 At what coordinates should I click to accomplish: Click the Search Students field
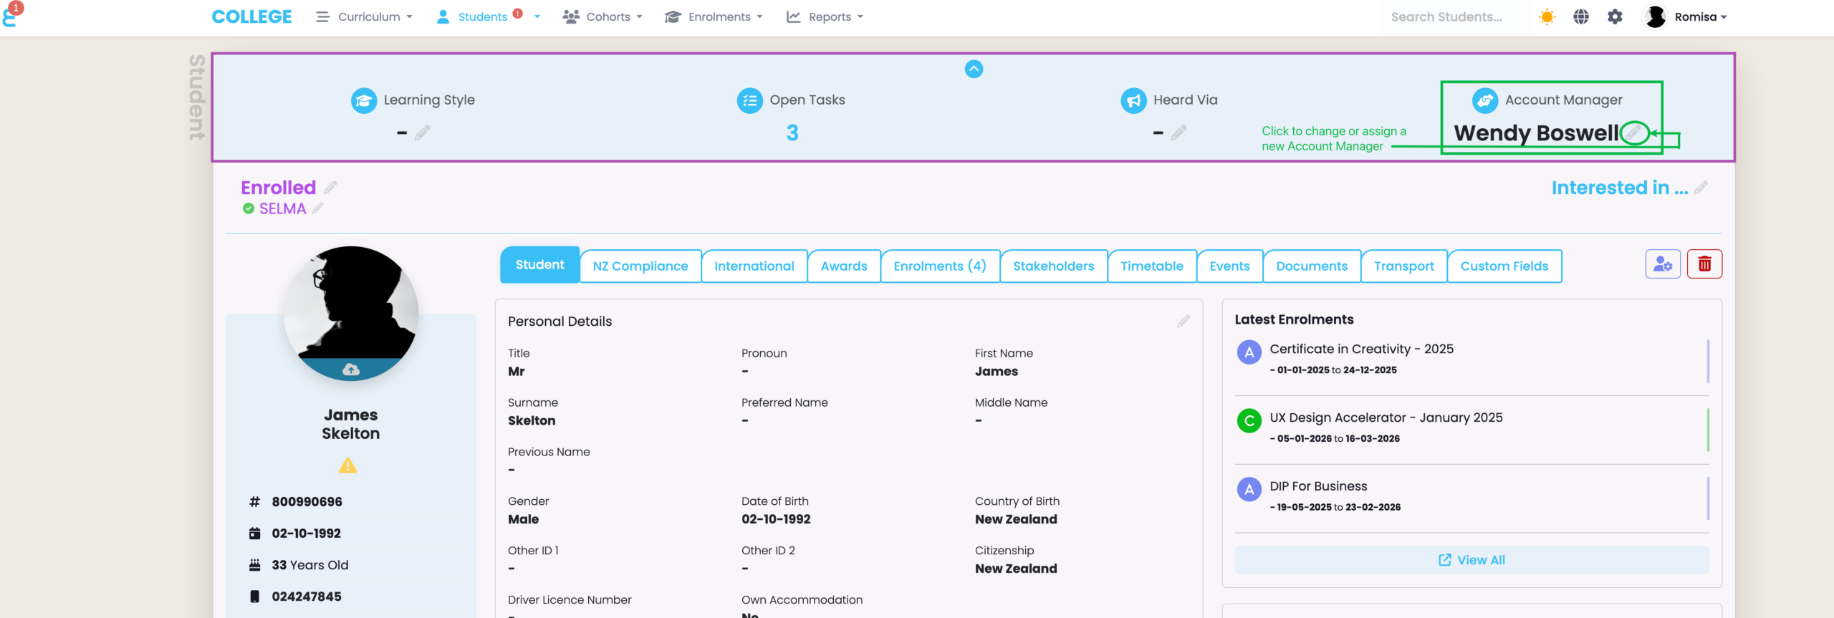click(1446, 16)
